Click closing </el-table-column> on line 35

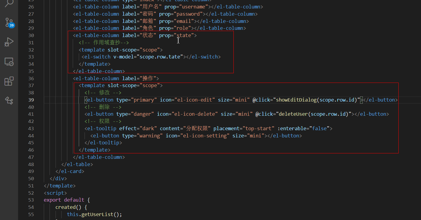pyautogui.click(x=99, y=71)
